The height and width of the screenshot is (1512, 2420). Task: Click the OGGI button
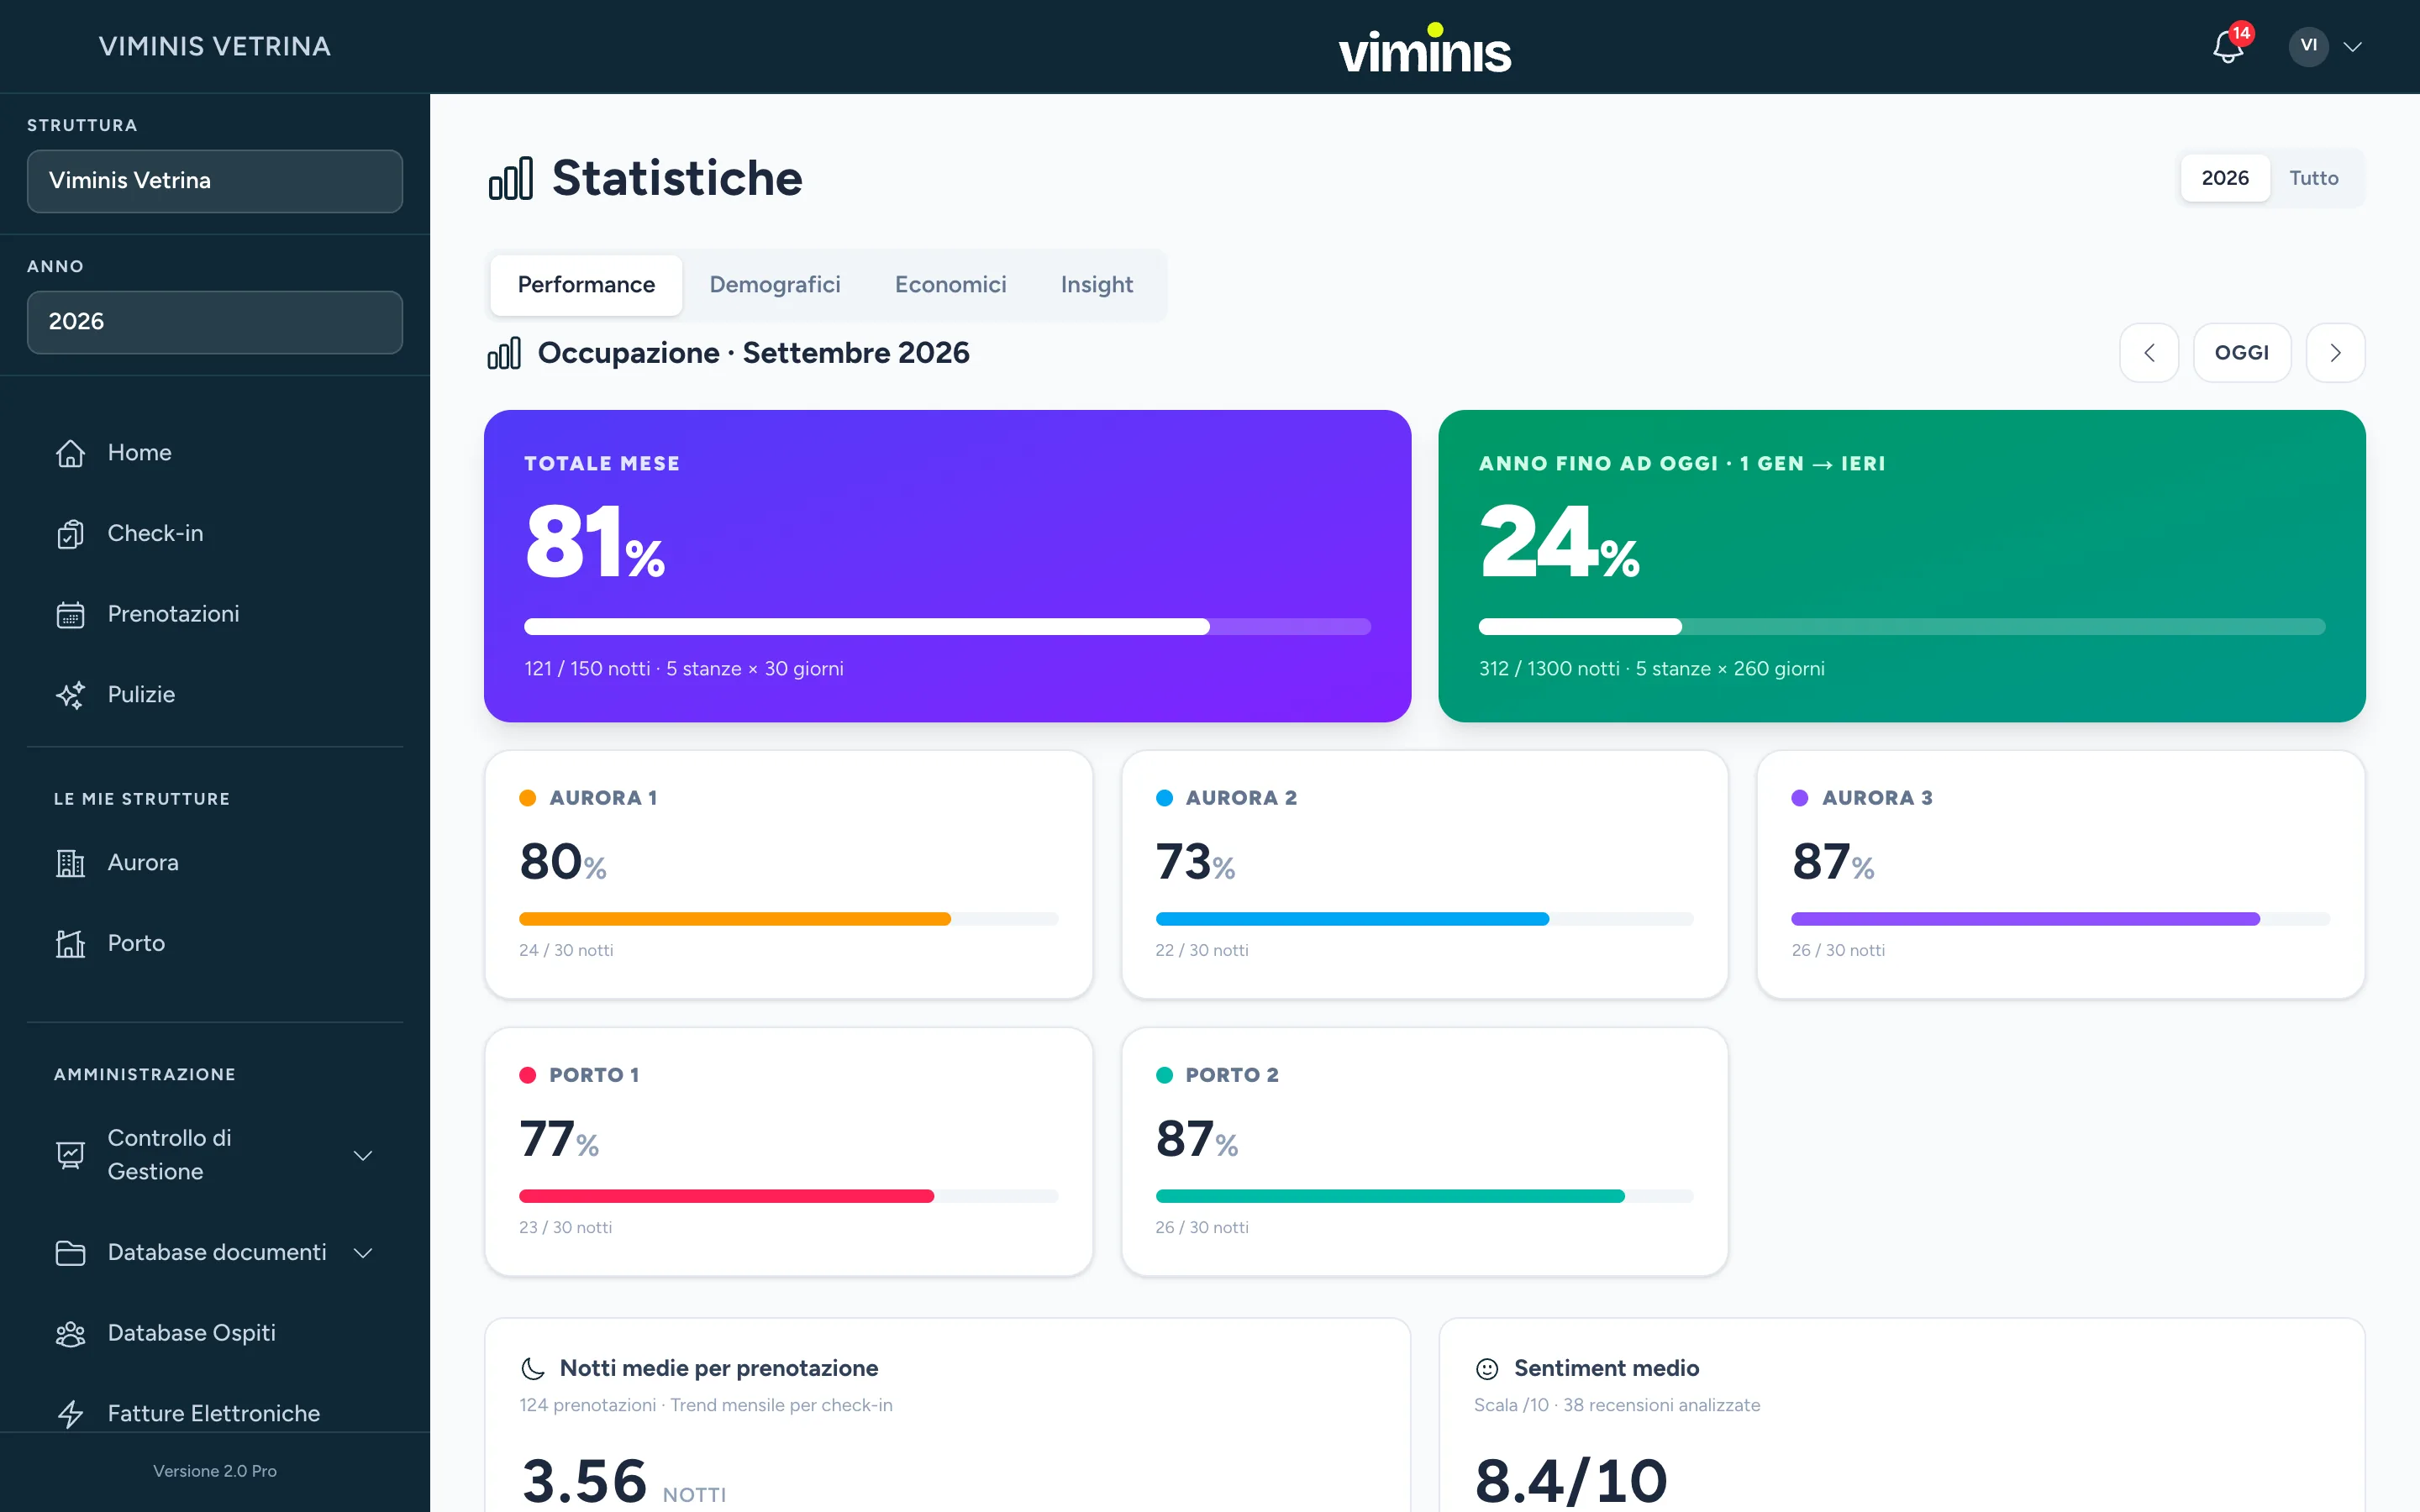[2241, 353]
